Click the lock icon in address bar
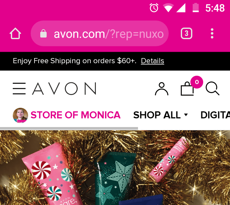This screenshot has height=205, width=230. [43, 34]
